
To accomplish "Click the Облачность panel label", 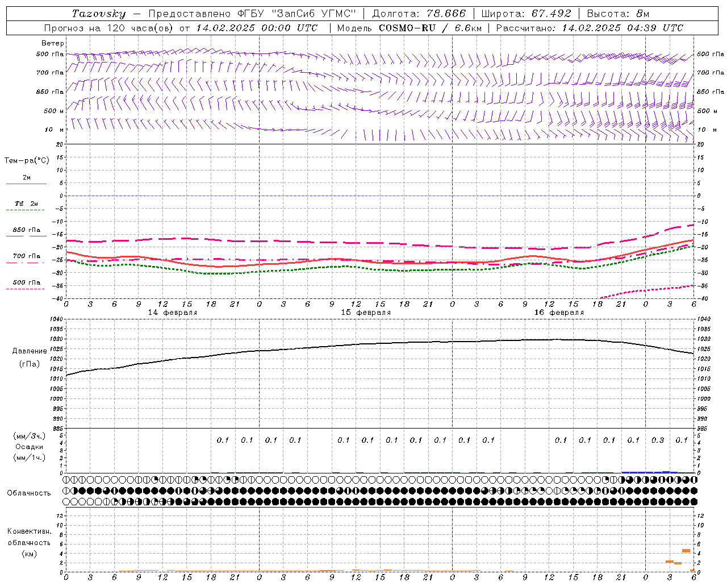I will (x=29, y=493).
